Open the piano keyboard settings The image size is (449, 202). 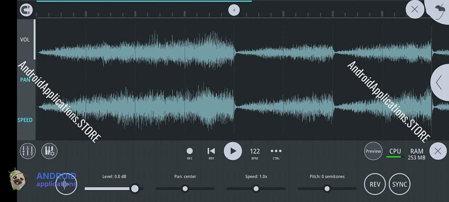click(49, 151)
